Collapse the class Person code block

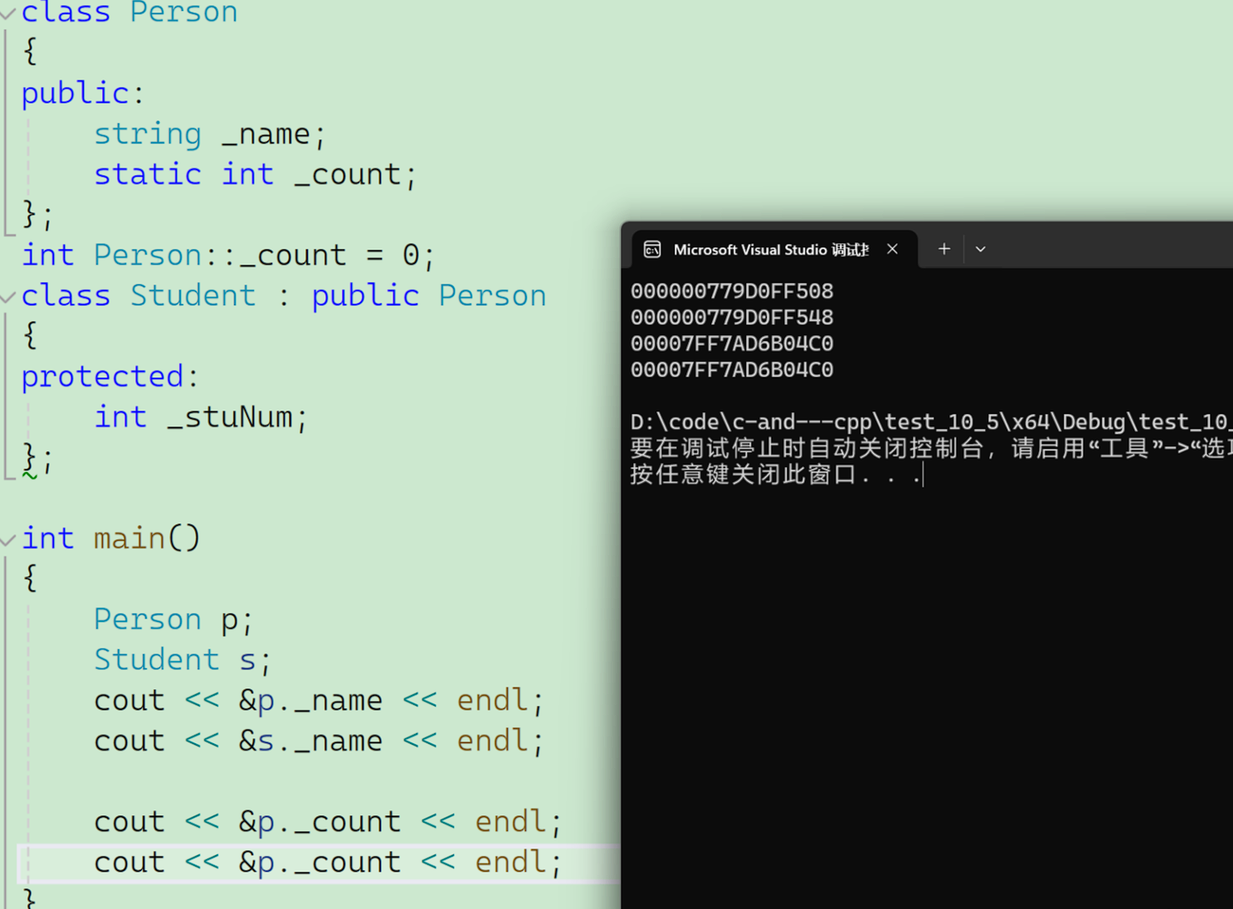tap(7, 13)
